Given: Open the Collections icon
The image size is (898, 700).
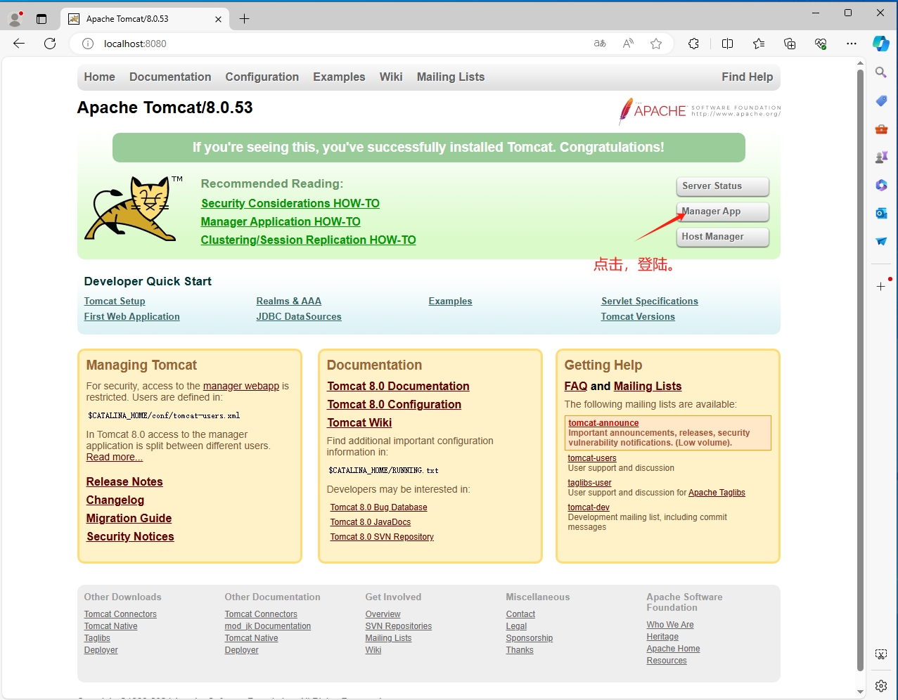Looking at the screenshot, I should click(790, 44).
